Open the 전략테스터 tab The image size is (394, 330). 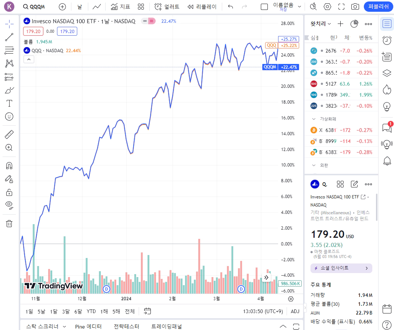pyautogui.click(x=127, y=326)
